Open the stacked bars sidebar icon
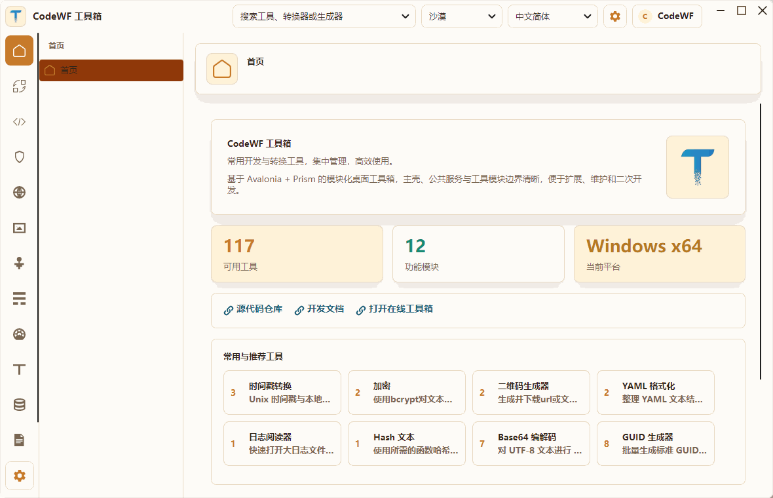This screenshot has height=498, width=773. coord(19,298)
